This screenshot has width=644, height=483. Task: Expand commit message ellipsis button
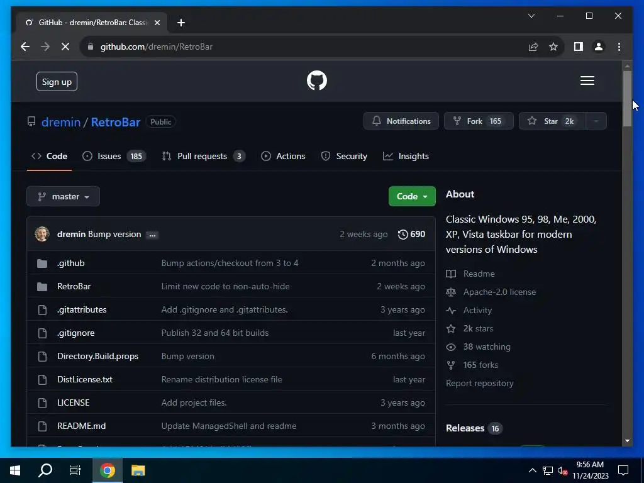click(x=152, y=235)
